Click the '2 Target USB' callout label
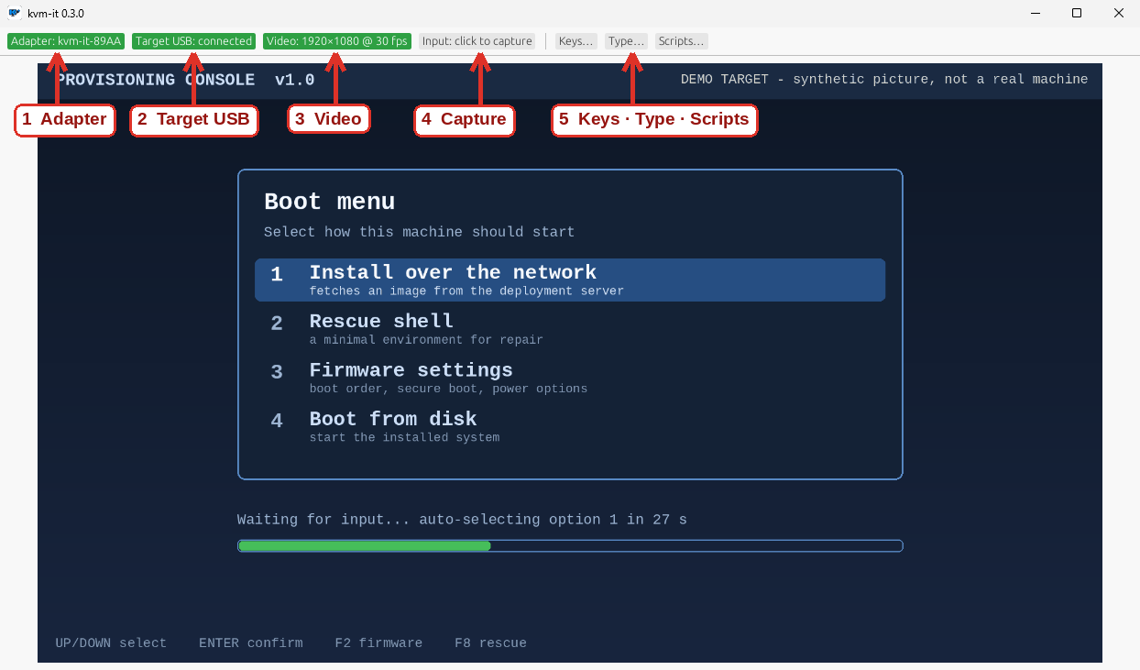 (193, 120)
